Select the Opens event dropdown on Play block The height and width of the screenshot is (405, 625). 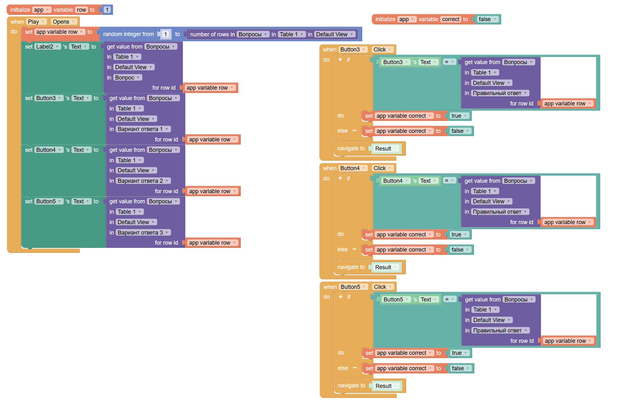pyautogui.click(x=64, y=22)
